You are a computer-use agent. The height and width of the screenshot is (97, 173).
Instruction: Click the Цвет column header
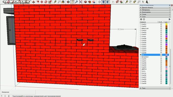(166, 22)
